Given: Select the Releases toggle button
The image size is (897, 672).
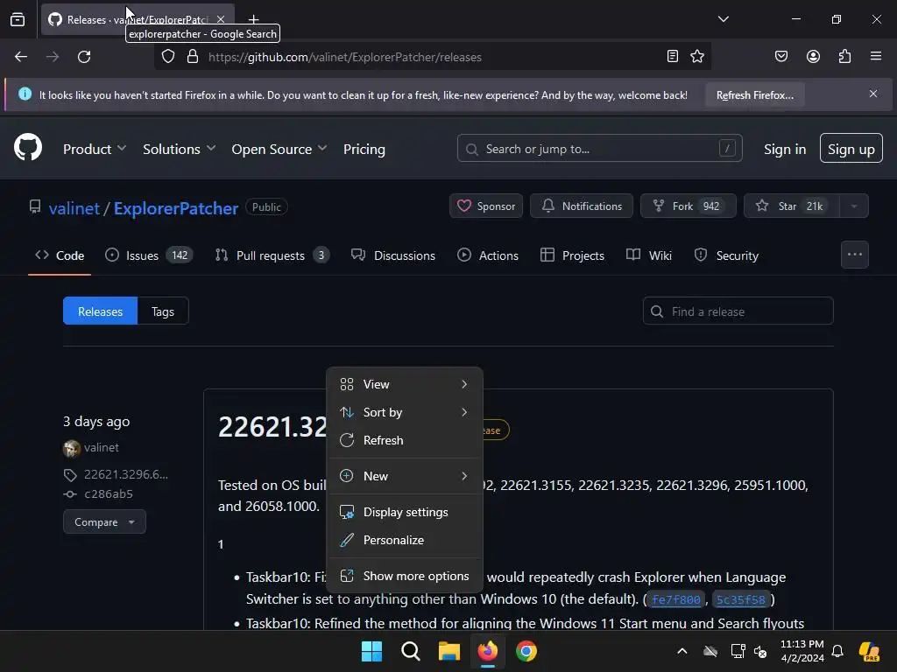Looking at the screenshot, I should pyautogui.click(x=100, y=311).
